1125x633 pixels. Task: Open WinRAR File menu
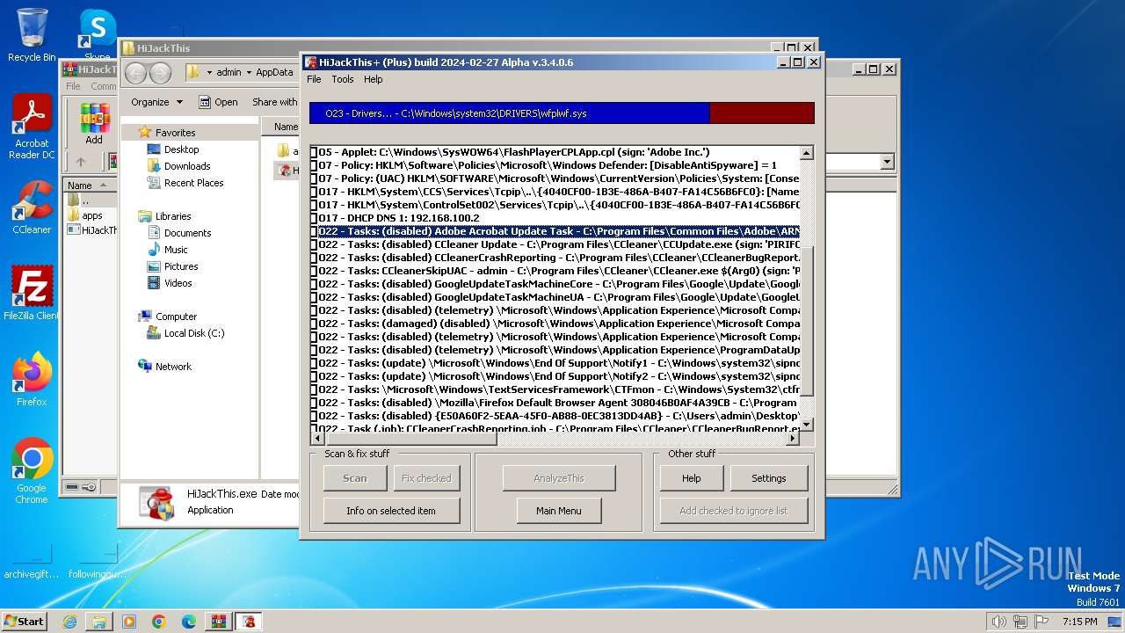pos(73,86)
